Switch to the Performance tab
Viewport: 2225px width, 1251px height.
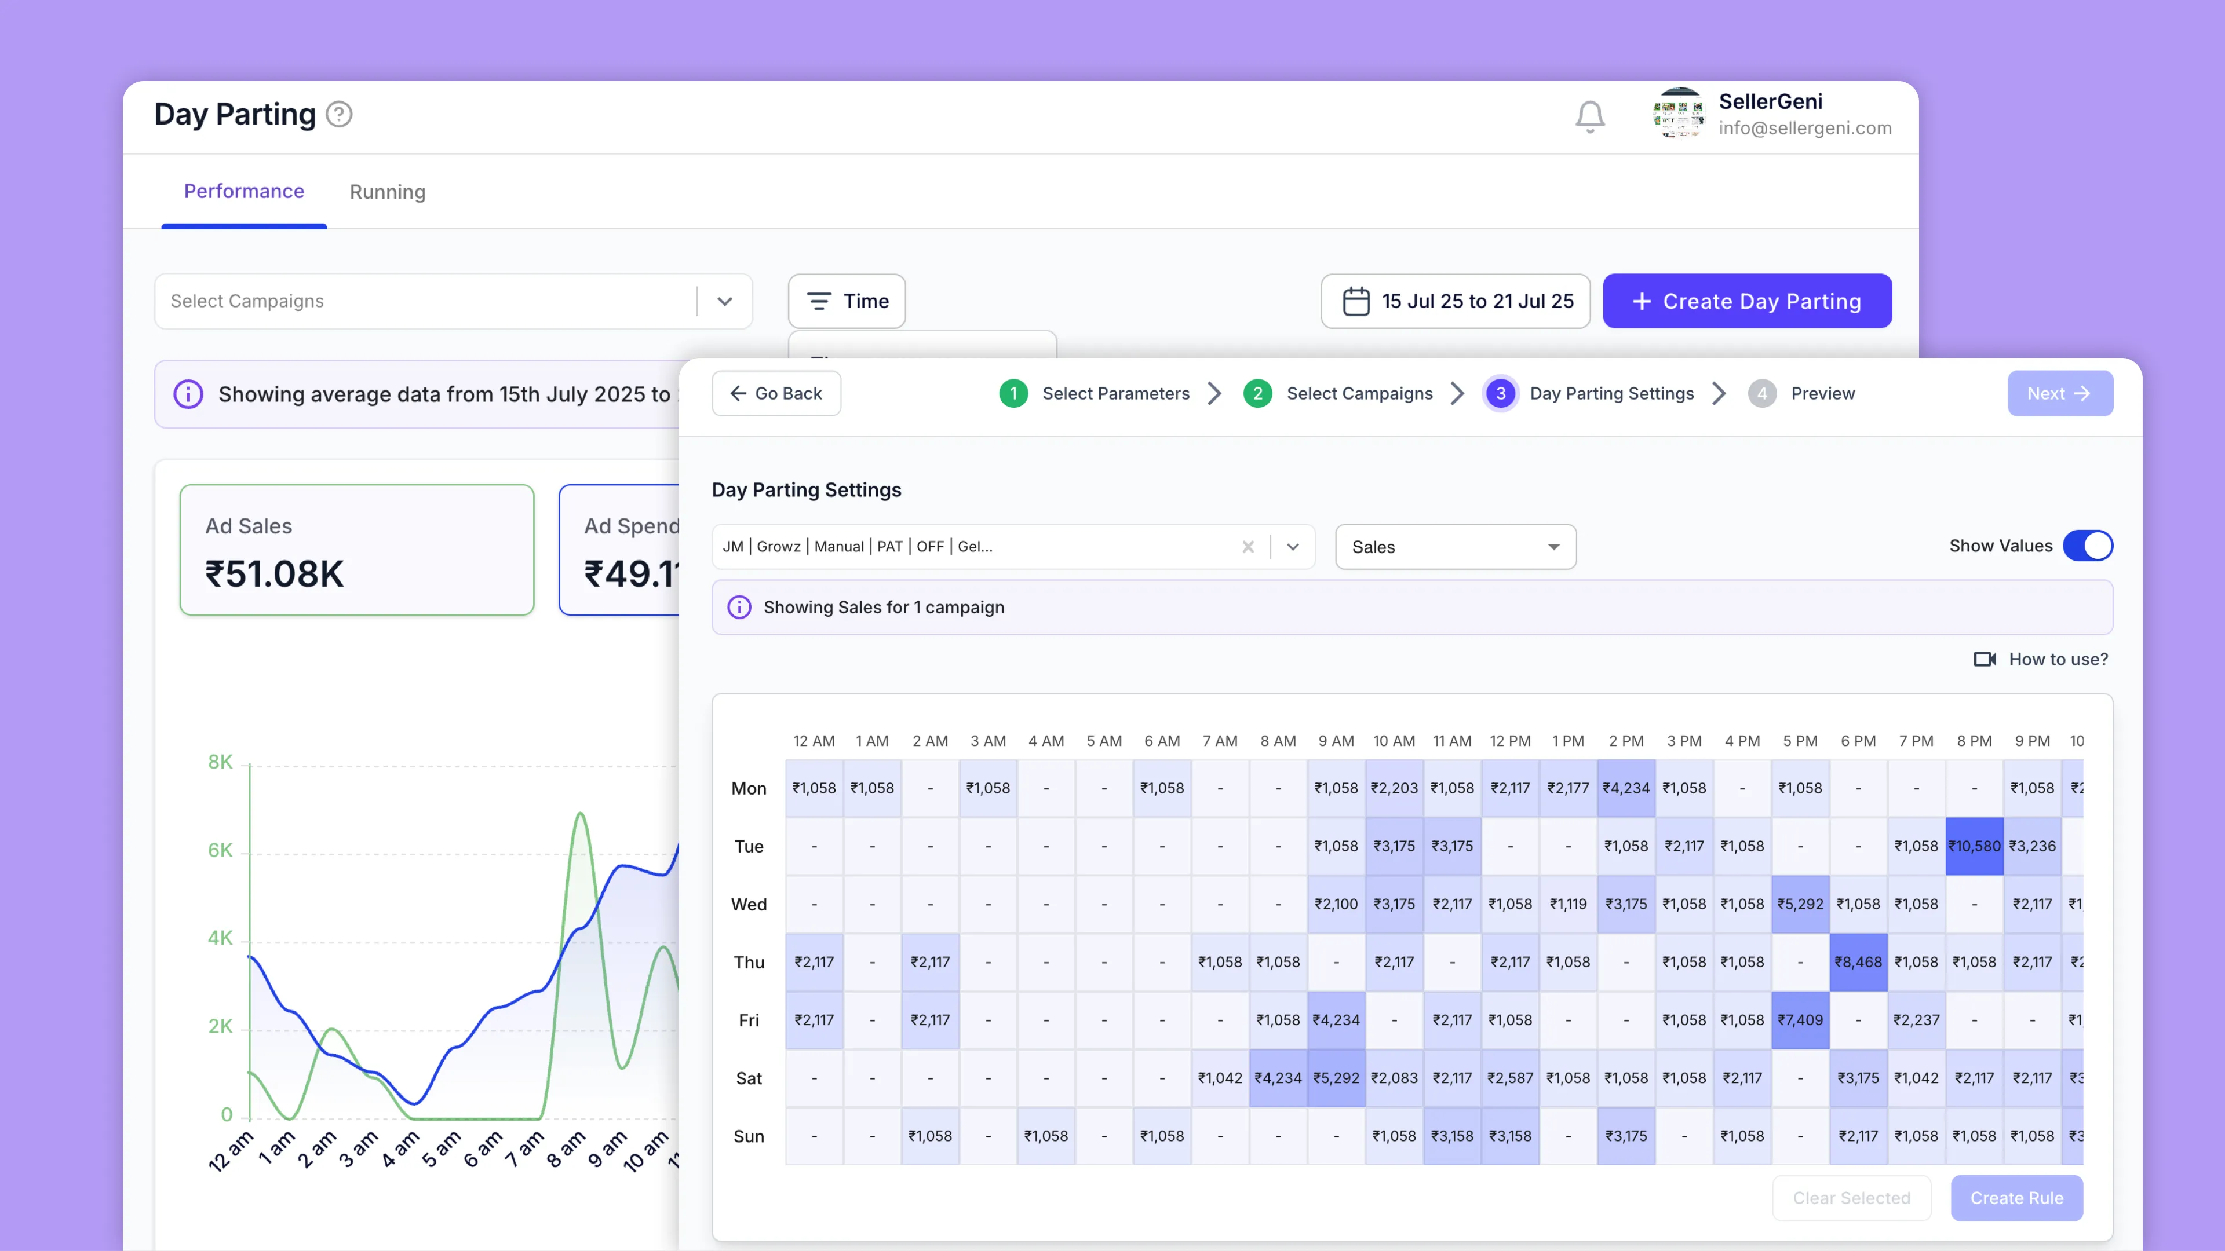coord(243,192)
